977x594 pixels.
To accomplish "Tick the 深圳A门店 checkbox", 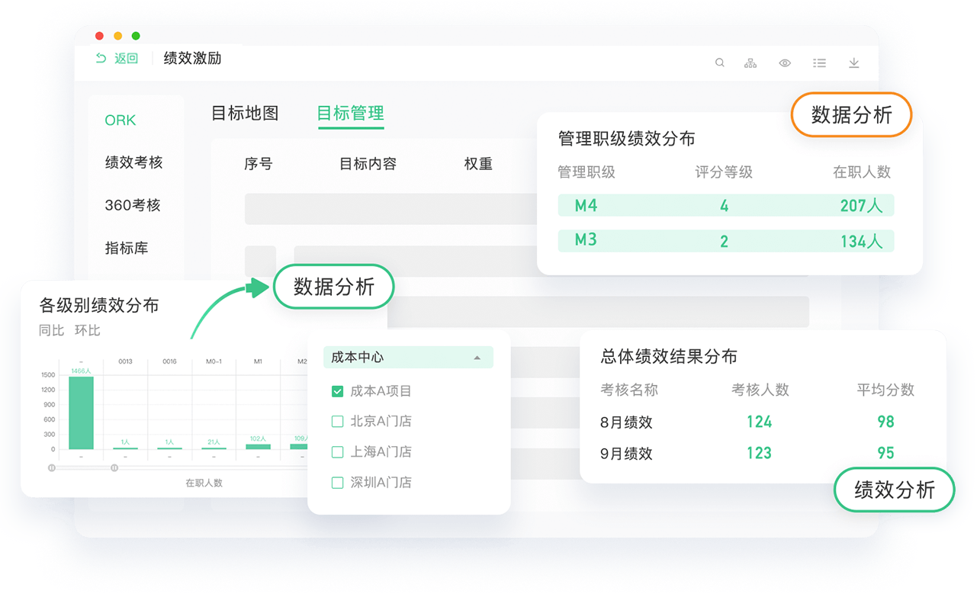I will (338, 483).
